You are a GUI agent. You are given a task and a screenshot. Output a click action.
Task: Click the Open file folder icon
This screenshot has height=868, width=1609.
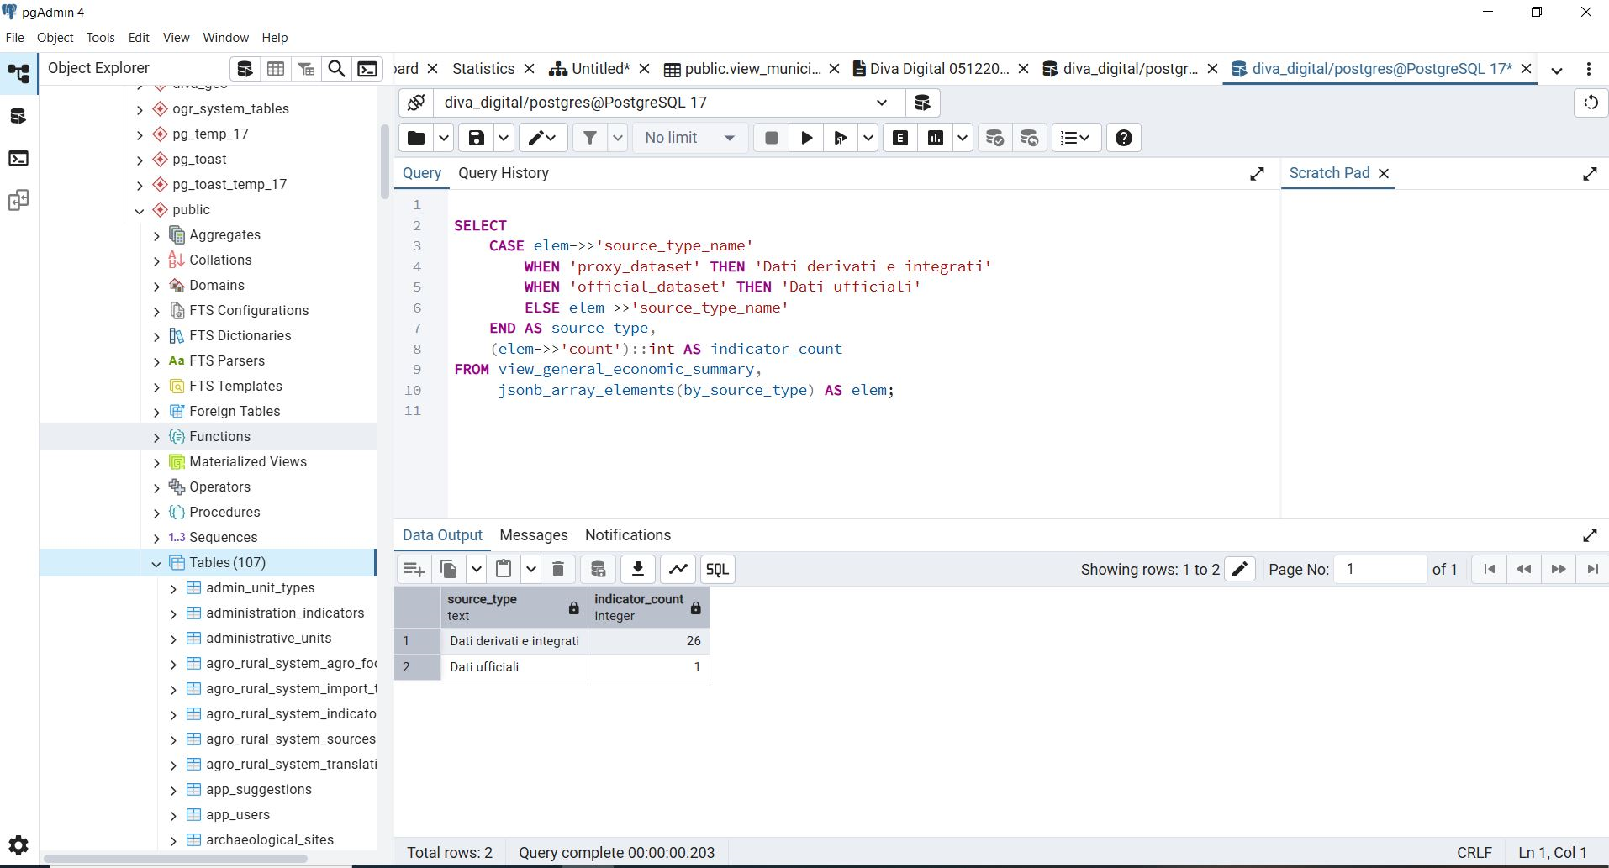pos(416,138)
